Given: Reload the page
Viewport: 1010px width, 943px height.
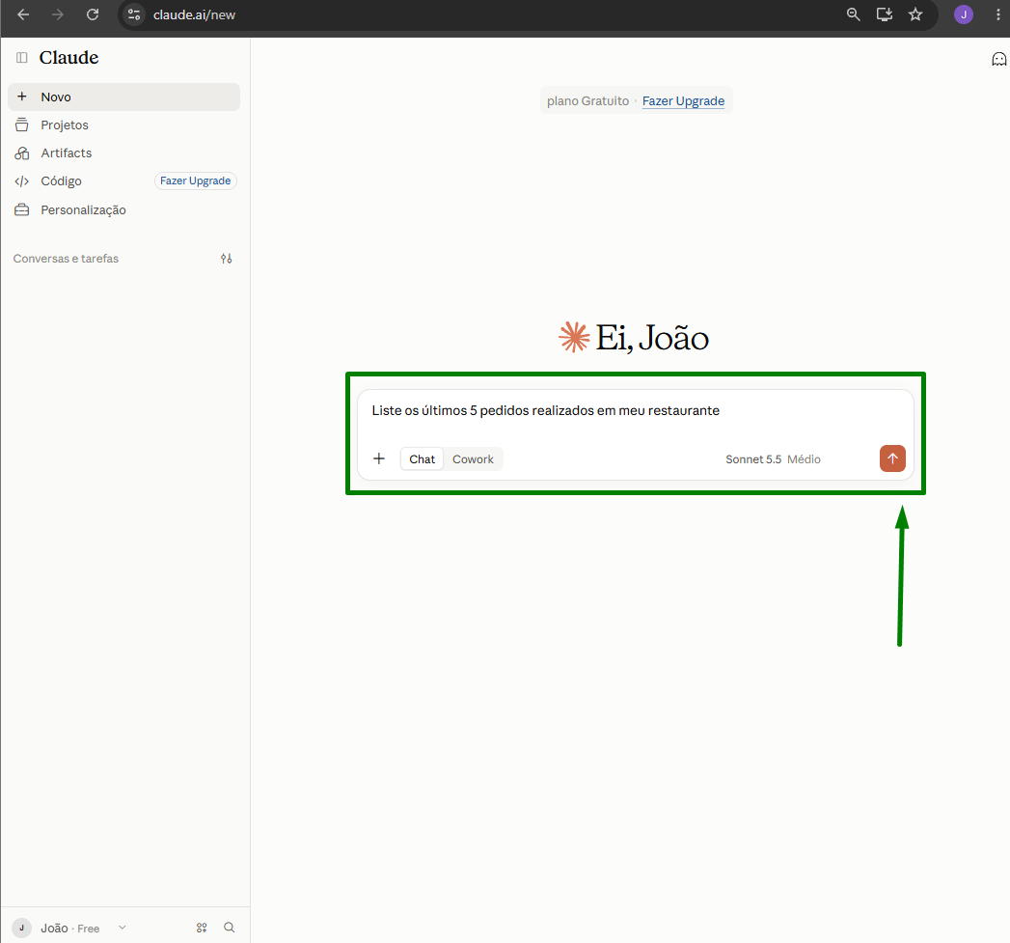Looking at the screenshot, I should tap(93, 14).
